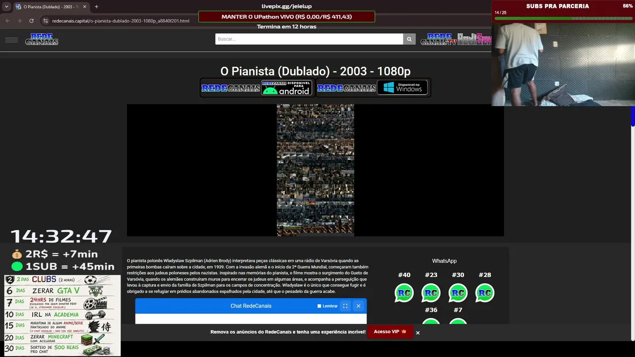Click the movie synopsis paragraph
This screenshot has width=635, height=357.
pyautogui.click(x=248, y=276)
